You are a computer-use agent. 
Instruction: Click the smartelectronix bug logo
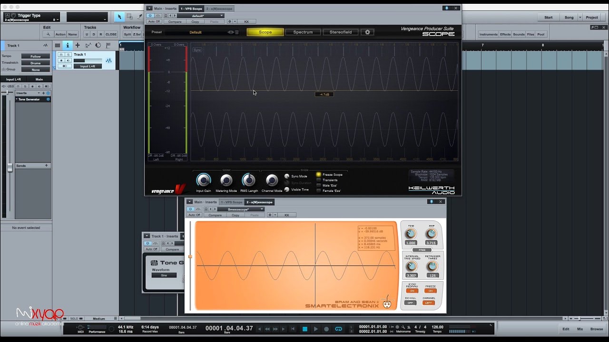pyautogui.click(x=387, y=302)
